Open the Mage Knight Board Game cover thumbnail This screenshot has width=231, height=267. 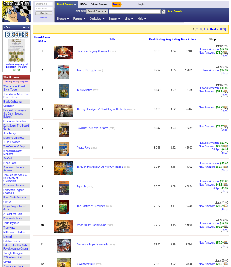[63, 226]
